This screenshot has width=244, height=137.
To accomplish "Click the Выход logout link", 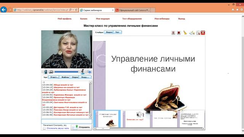I will point(181,19).
